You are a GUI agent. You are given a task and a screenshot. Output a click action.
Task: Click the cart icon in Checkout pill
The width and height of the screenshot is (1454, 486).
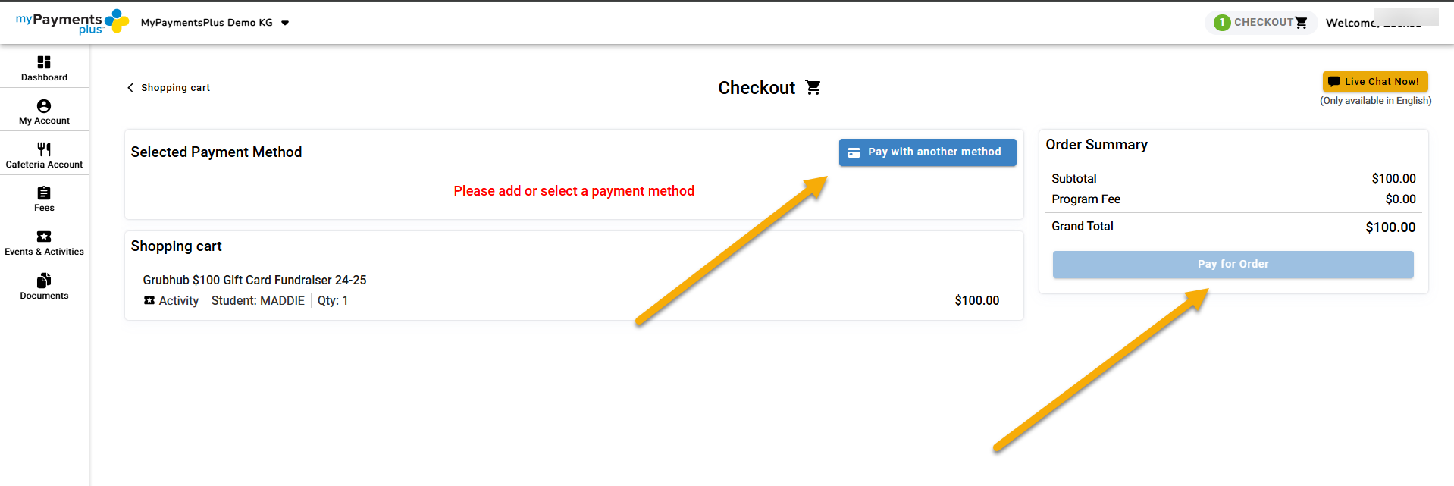[x=1301, y=23]
